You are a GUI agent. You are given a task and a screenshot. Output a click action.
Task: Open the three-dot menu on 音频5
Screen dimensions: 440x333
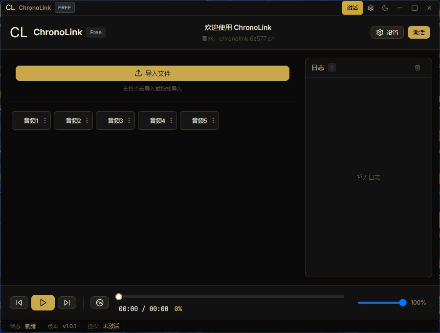click(x=213, y=120)
